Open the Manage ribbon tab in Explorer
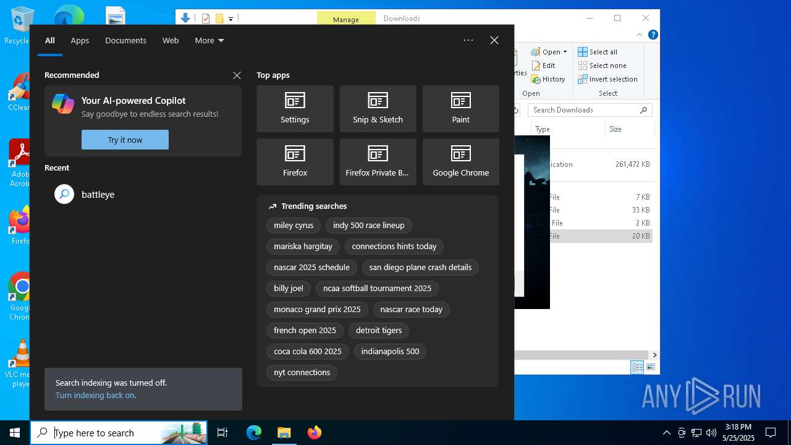The image size is (791, 445). tap(346, 19)
